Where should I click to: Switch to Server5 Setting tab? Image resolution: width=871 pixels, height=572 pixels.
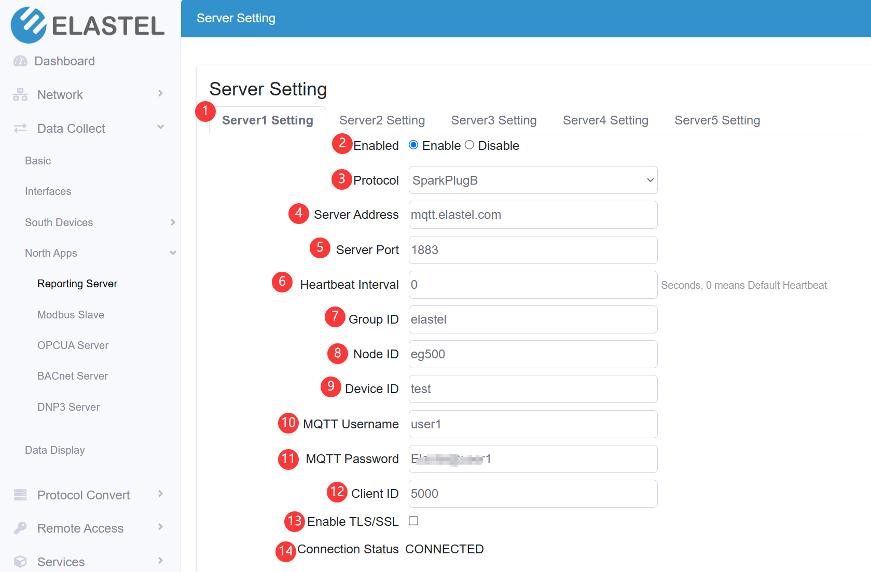point(717,120)
